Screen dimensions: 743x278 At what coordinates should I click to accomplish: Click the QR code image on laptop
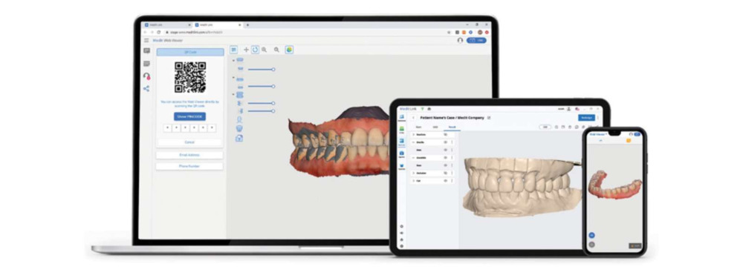pos(190,77)
